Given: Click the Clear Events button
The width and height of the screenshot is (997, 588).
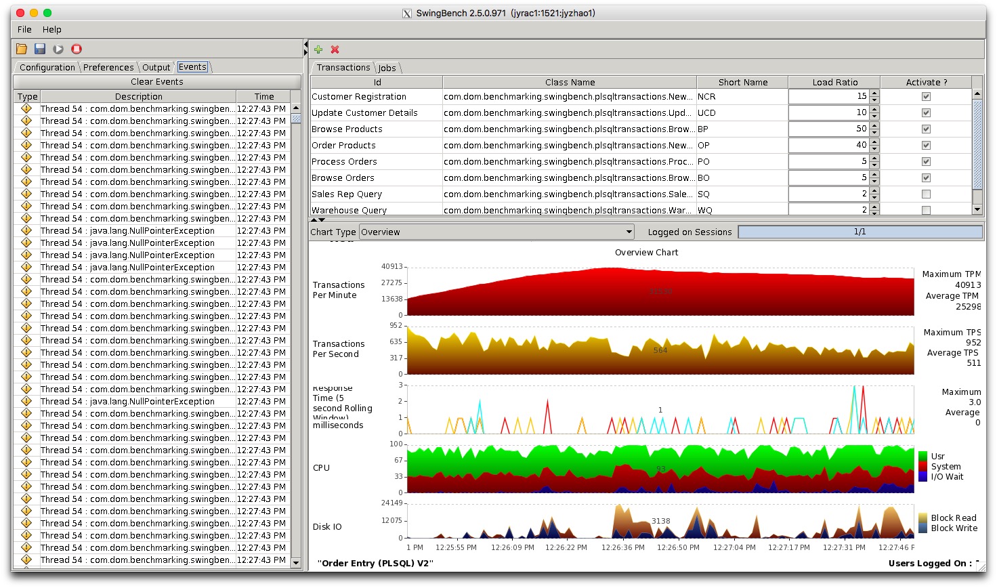Looking at the screenshot, I should [x=157, y=81].
